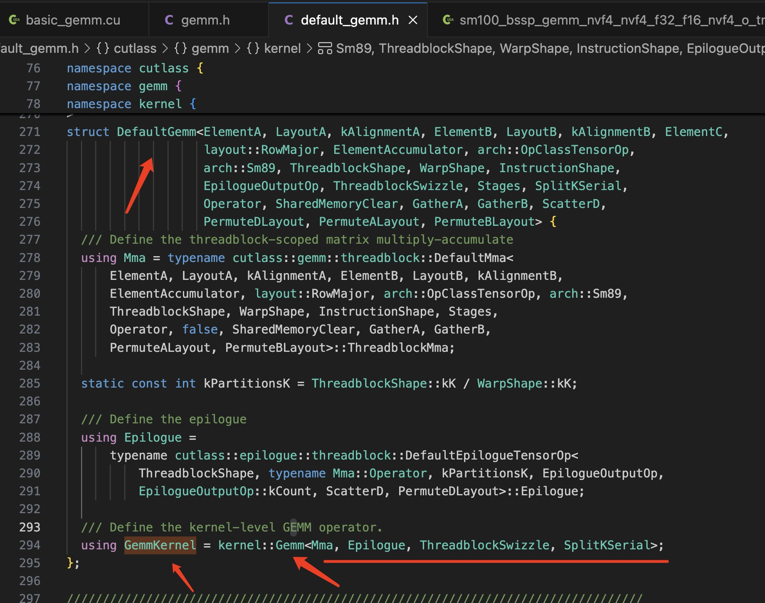
Task: Click PermuteDLayout on line 276
Action: click(x=254, y=222)
